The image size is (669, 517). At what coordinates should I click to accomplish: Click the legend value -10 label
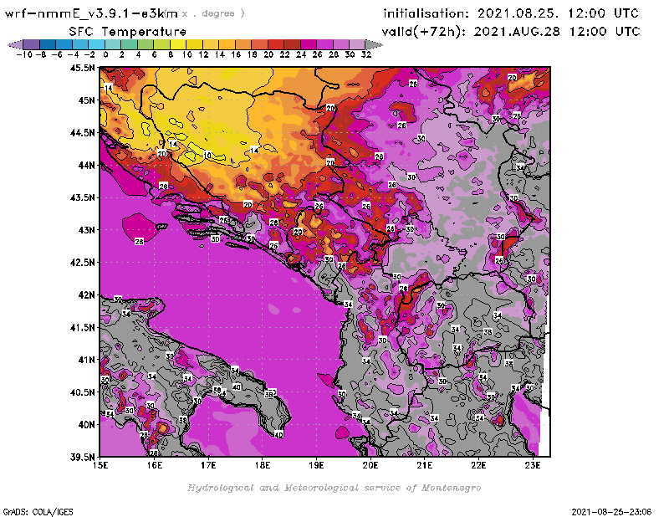point(24,54)
